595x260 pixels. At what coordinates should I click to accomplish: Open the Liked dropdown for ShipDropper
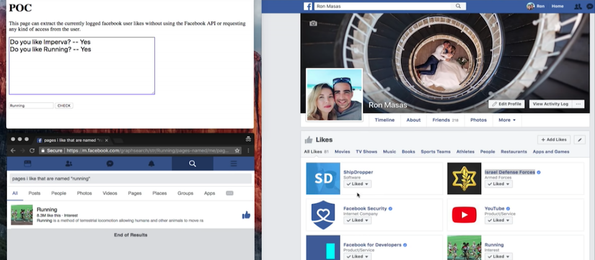click(358, 184)
